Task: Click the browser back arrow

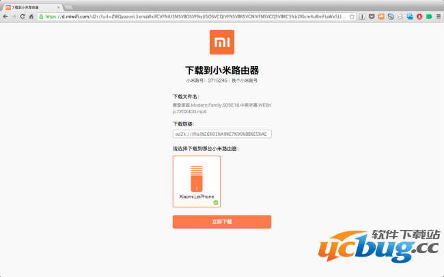Action: 5,16
